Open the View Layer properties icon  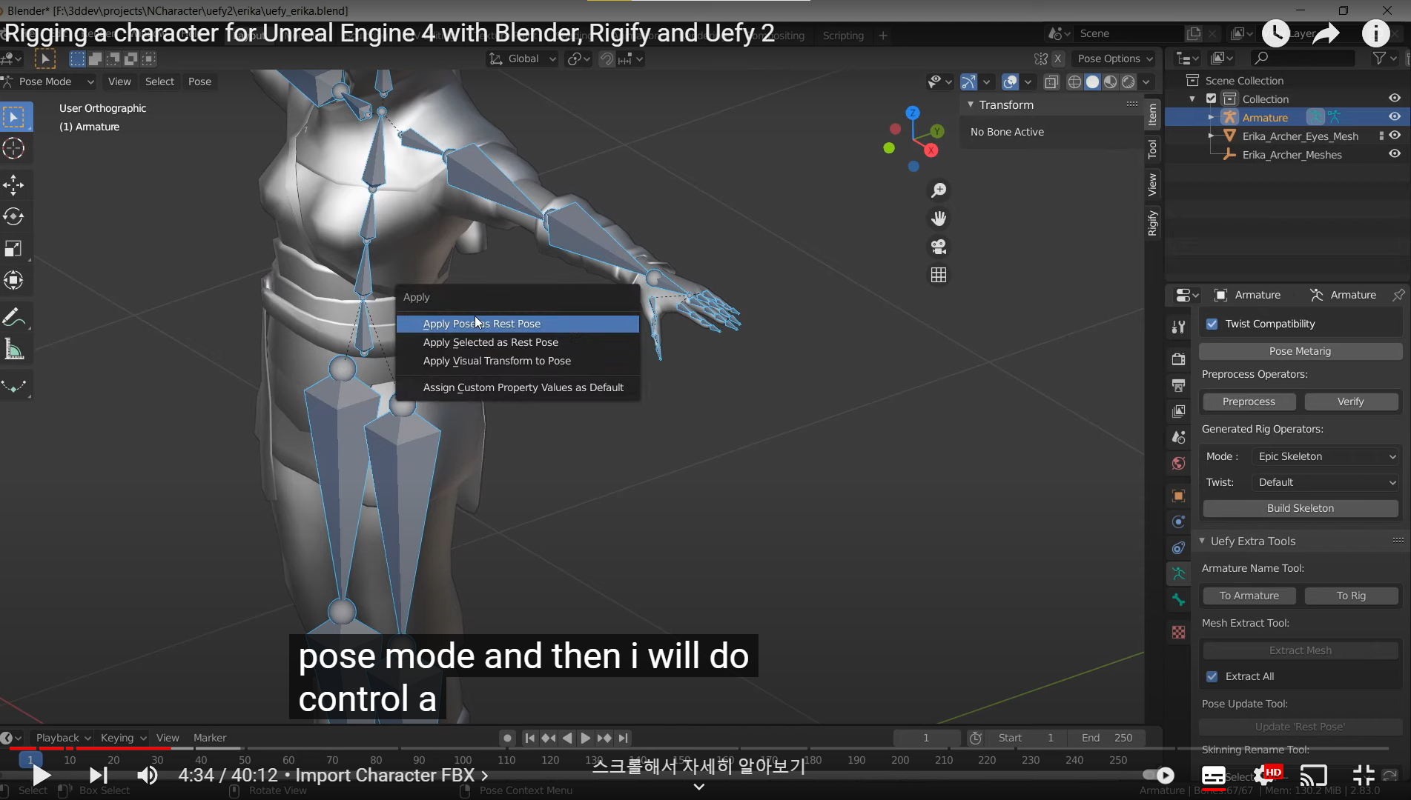tap(1178, 411)
